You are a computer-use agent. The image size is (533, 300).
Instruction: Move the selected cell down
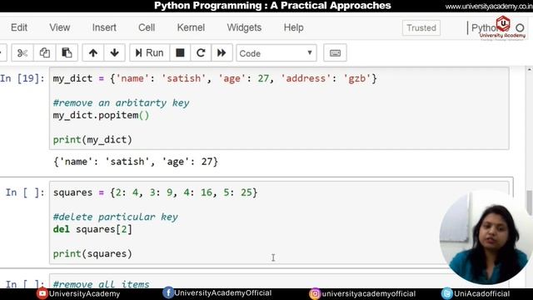pyautogui.click(x=115, y=52)
